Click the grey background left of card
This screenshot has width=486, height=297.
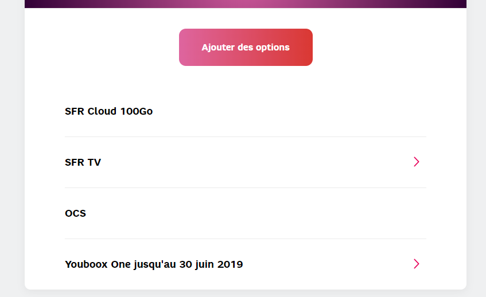(x=11, y=149)
